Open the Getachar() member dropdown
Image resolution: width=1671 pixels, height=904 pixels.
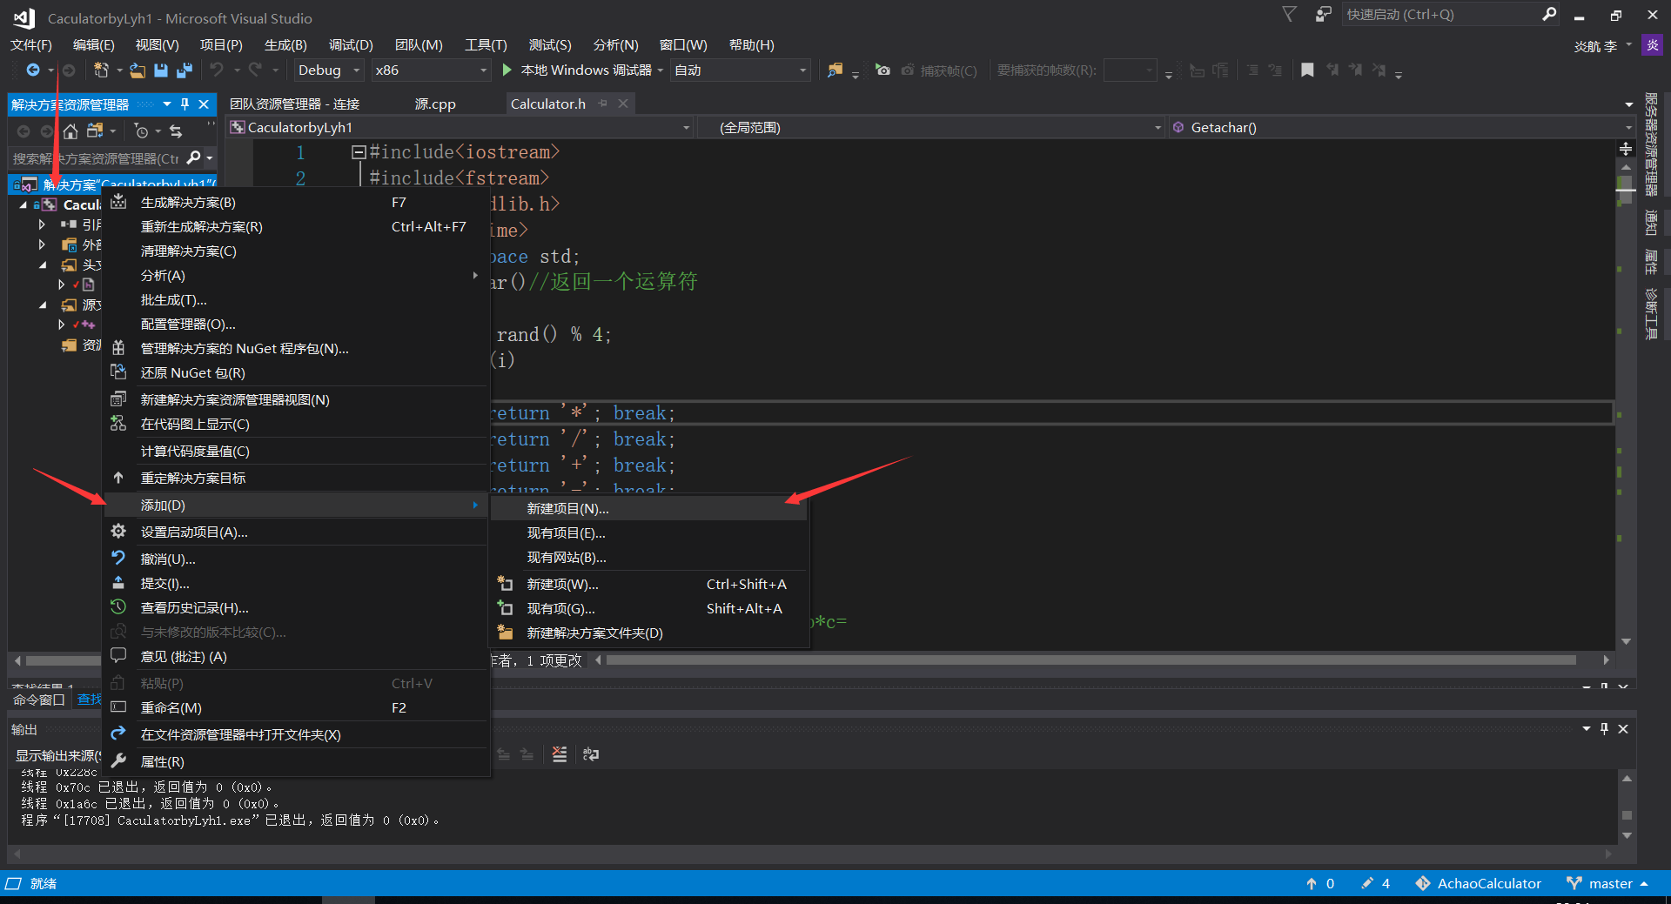pyautogui.click(x=1402, y=128)
